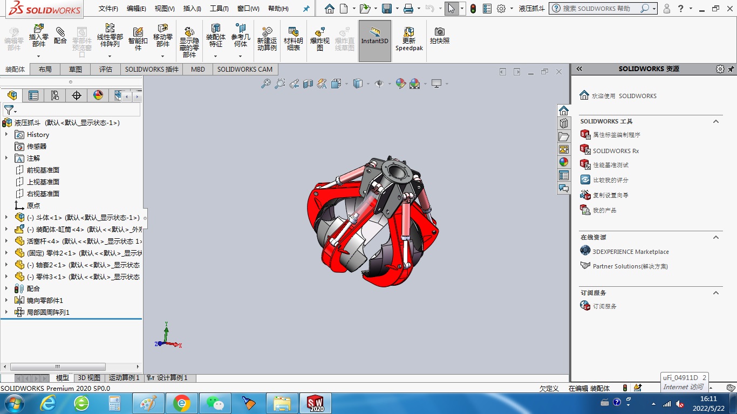The width and height of the screenshot is (737, 414).
Task: Open the DimXpertManager crosshair tab
Action: 77,95
